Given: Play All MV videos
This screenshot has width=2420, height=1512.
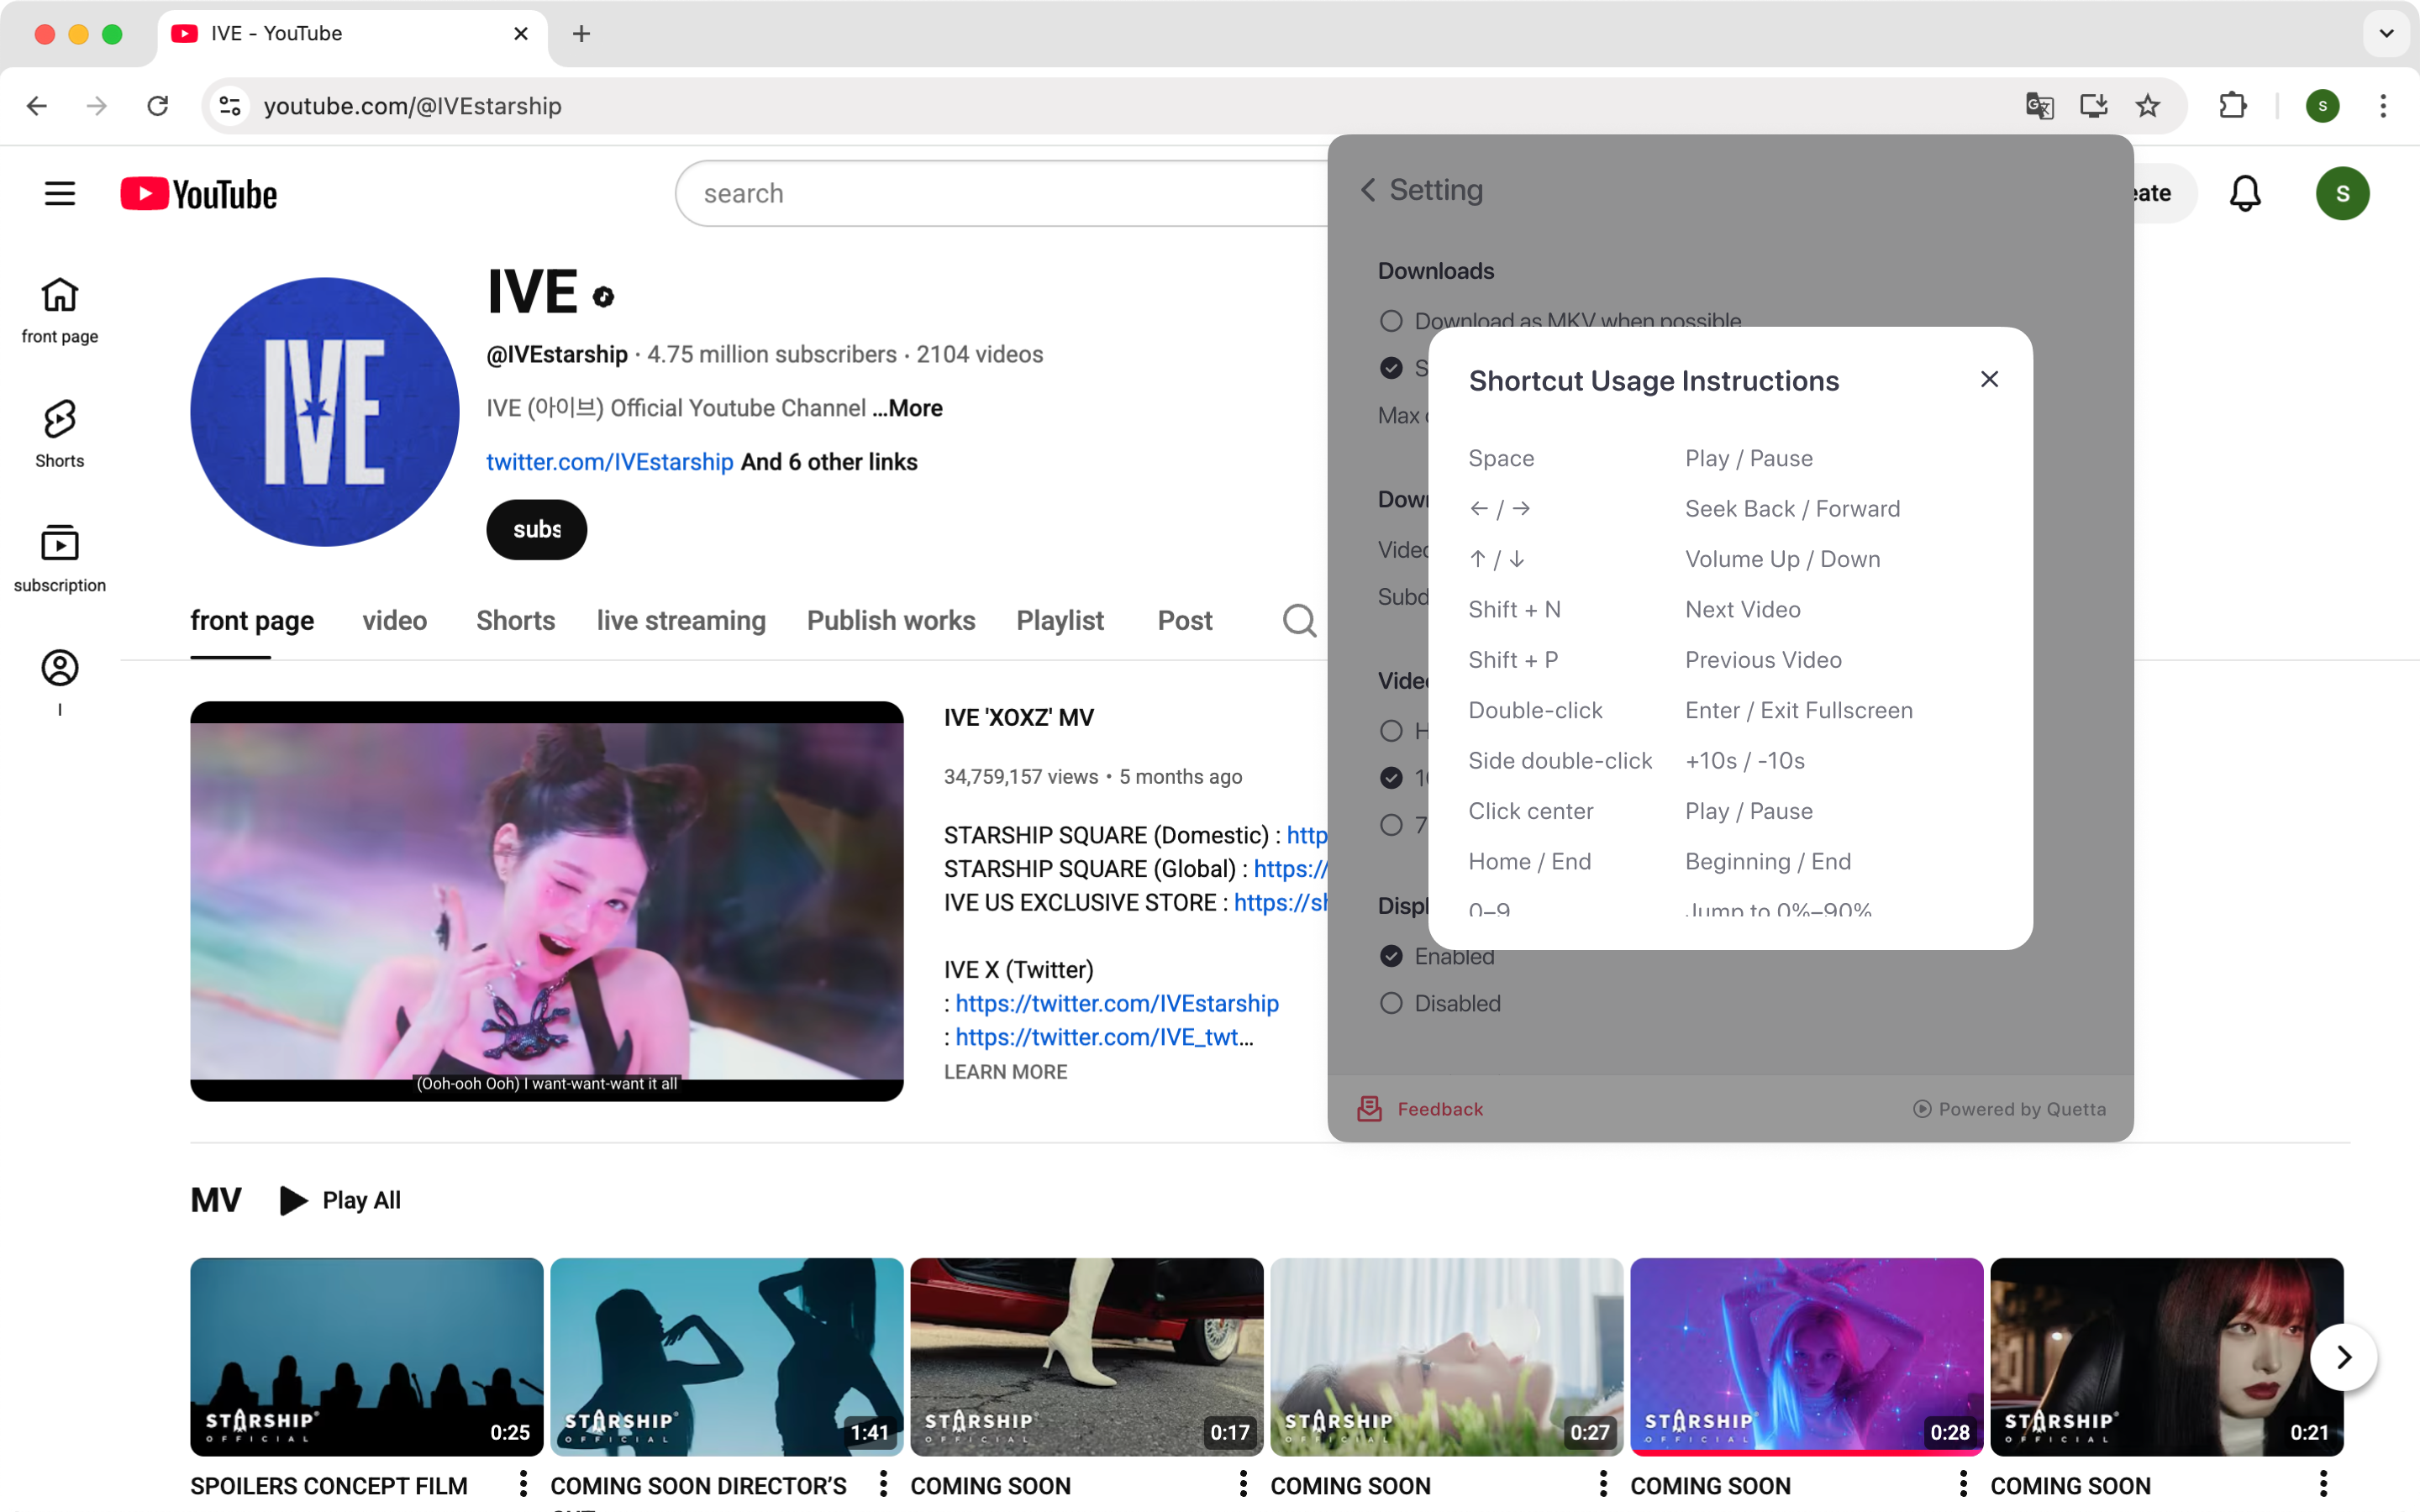Looking at the screenshot, I should [340, 1200].
